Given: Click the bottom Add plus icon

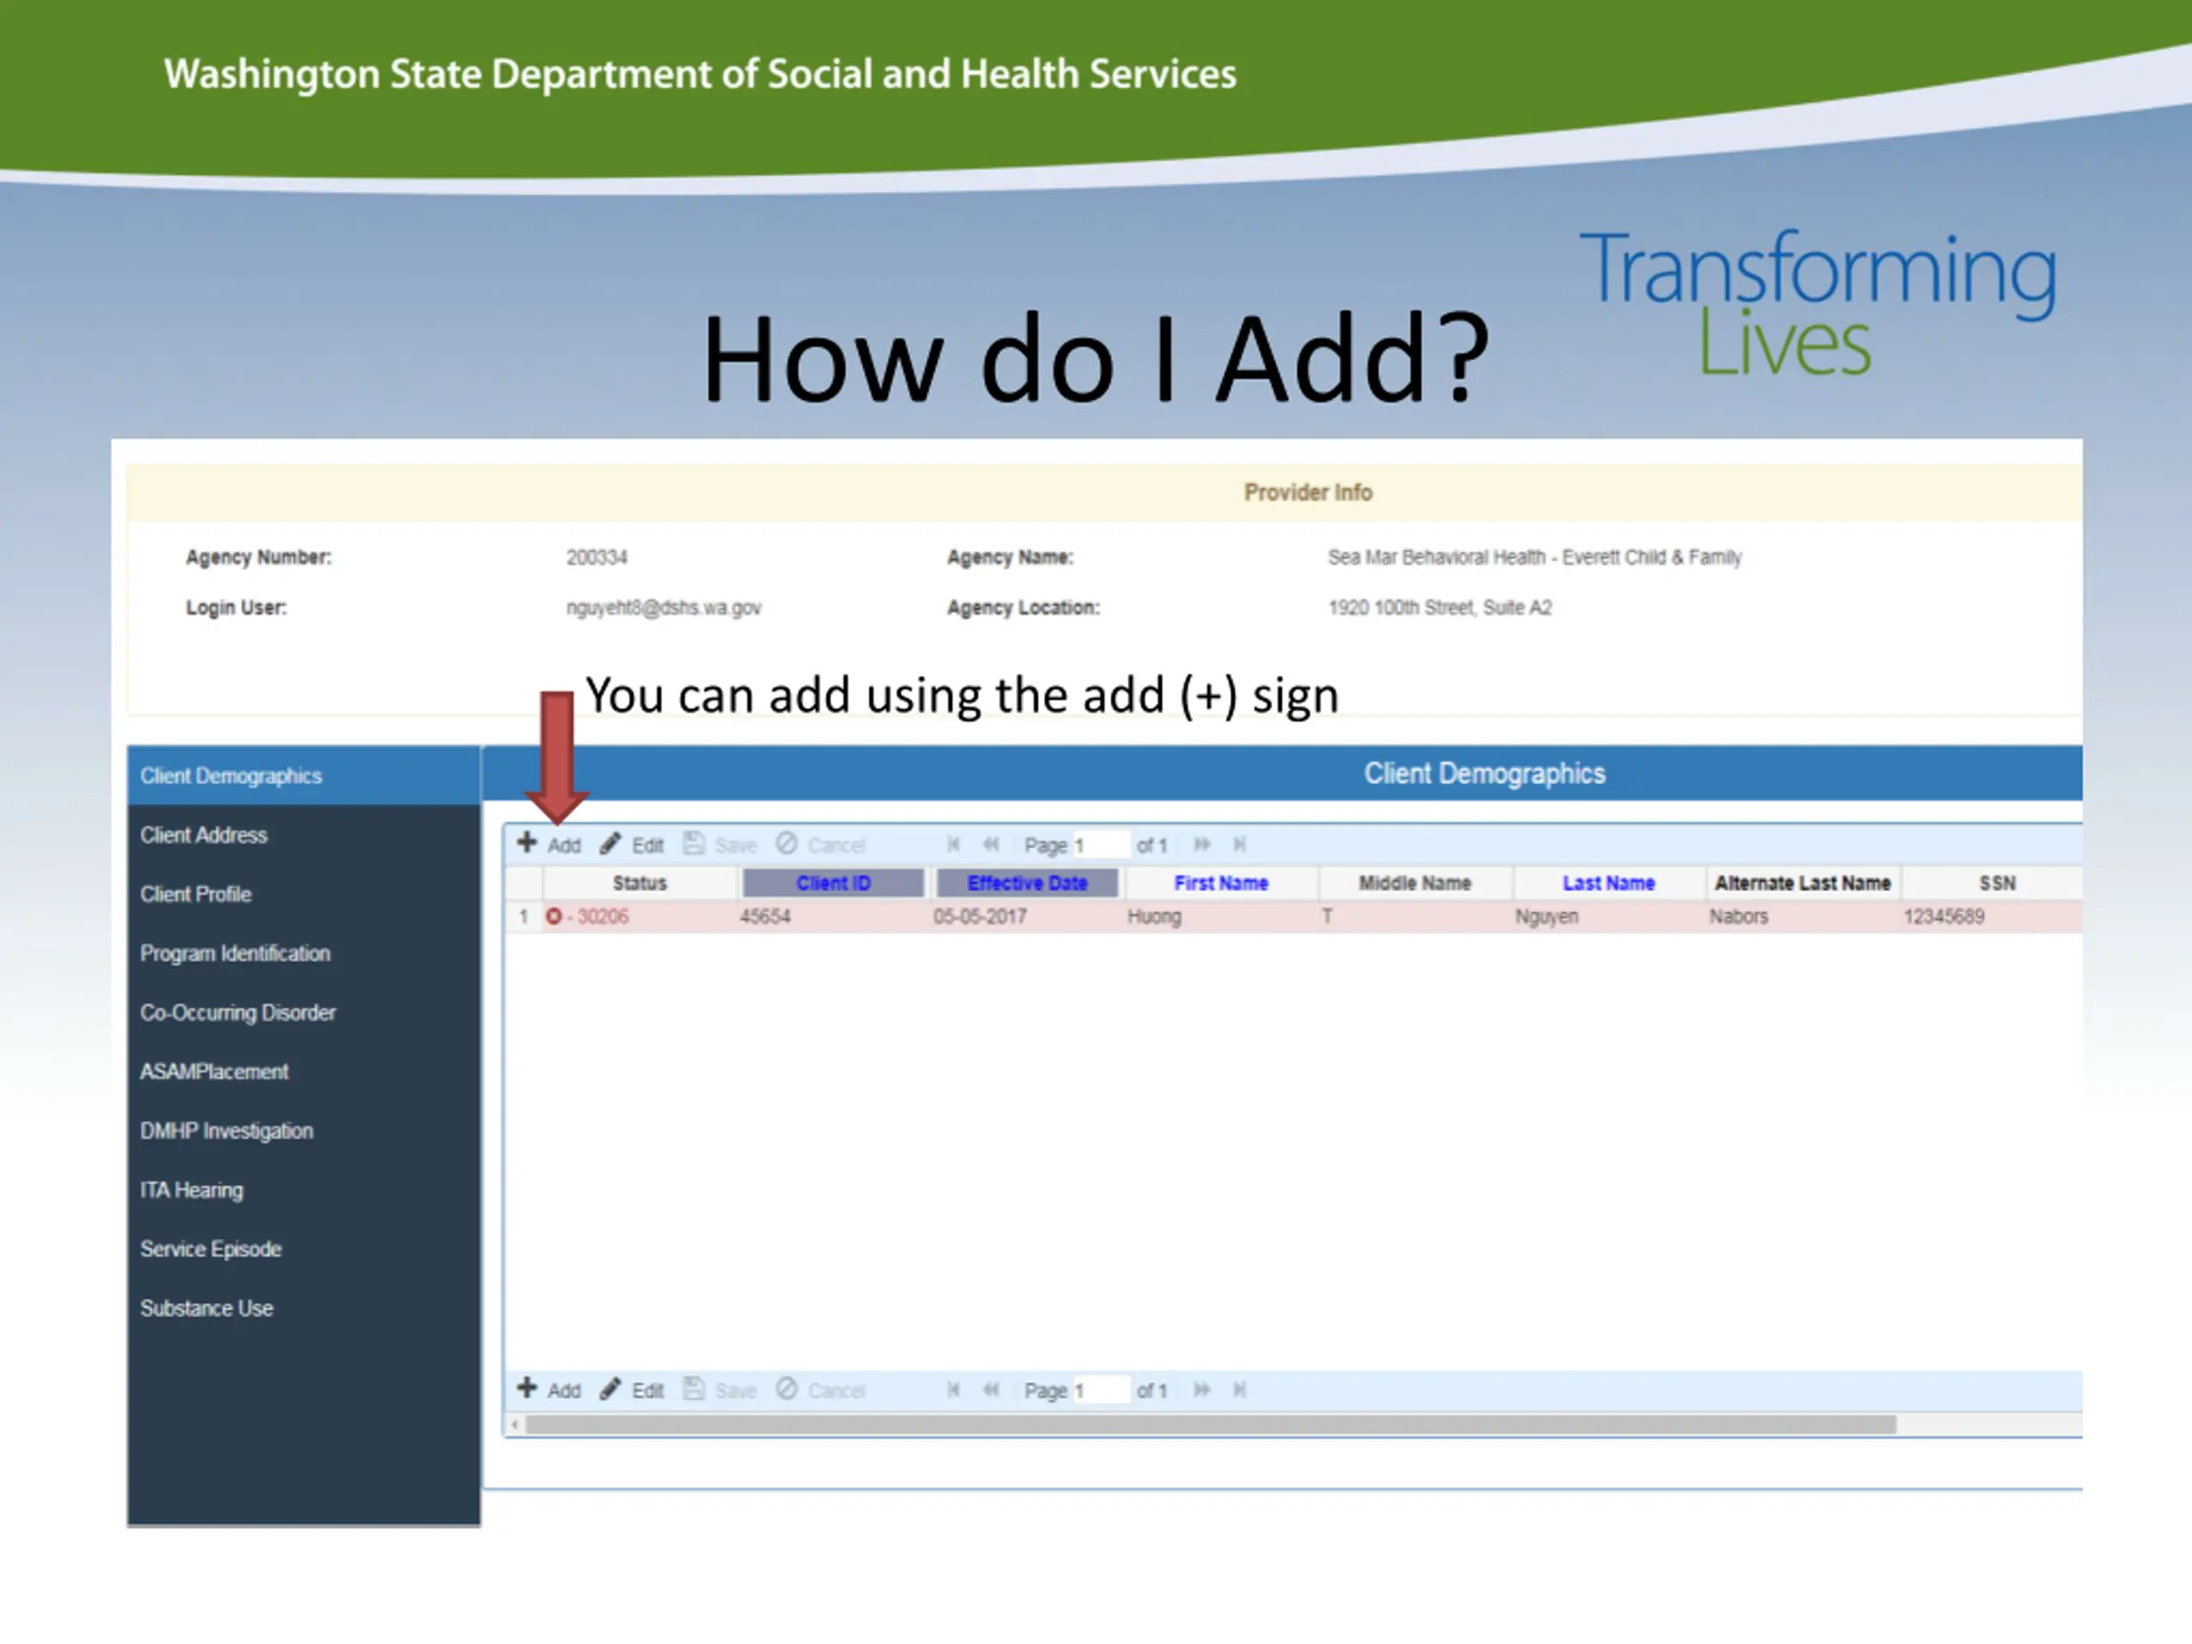Looking at the screenshot, I should click(527, 1388).
